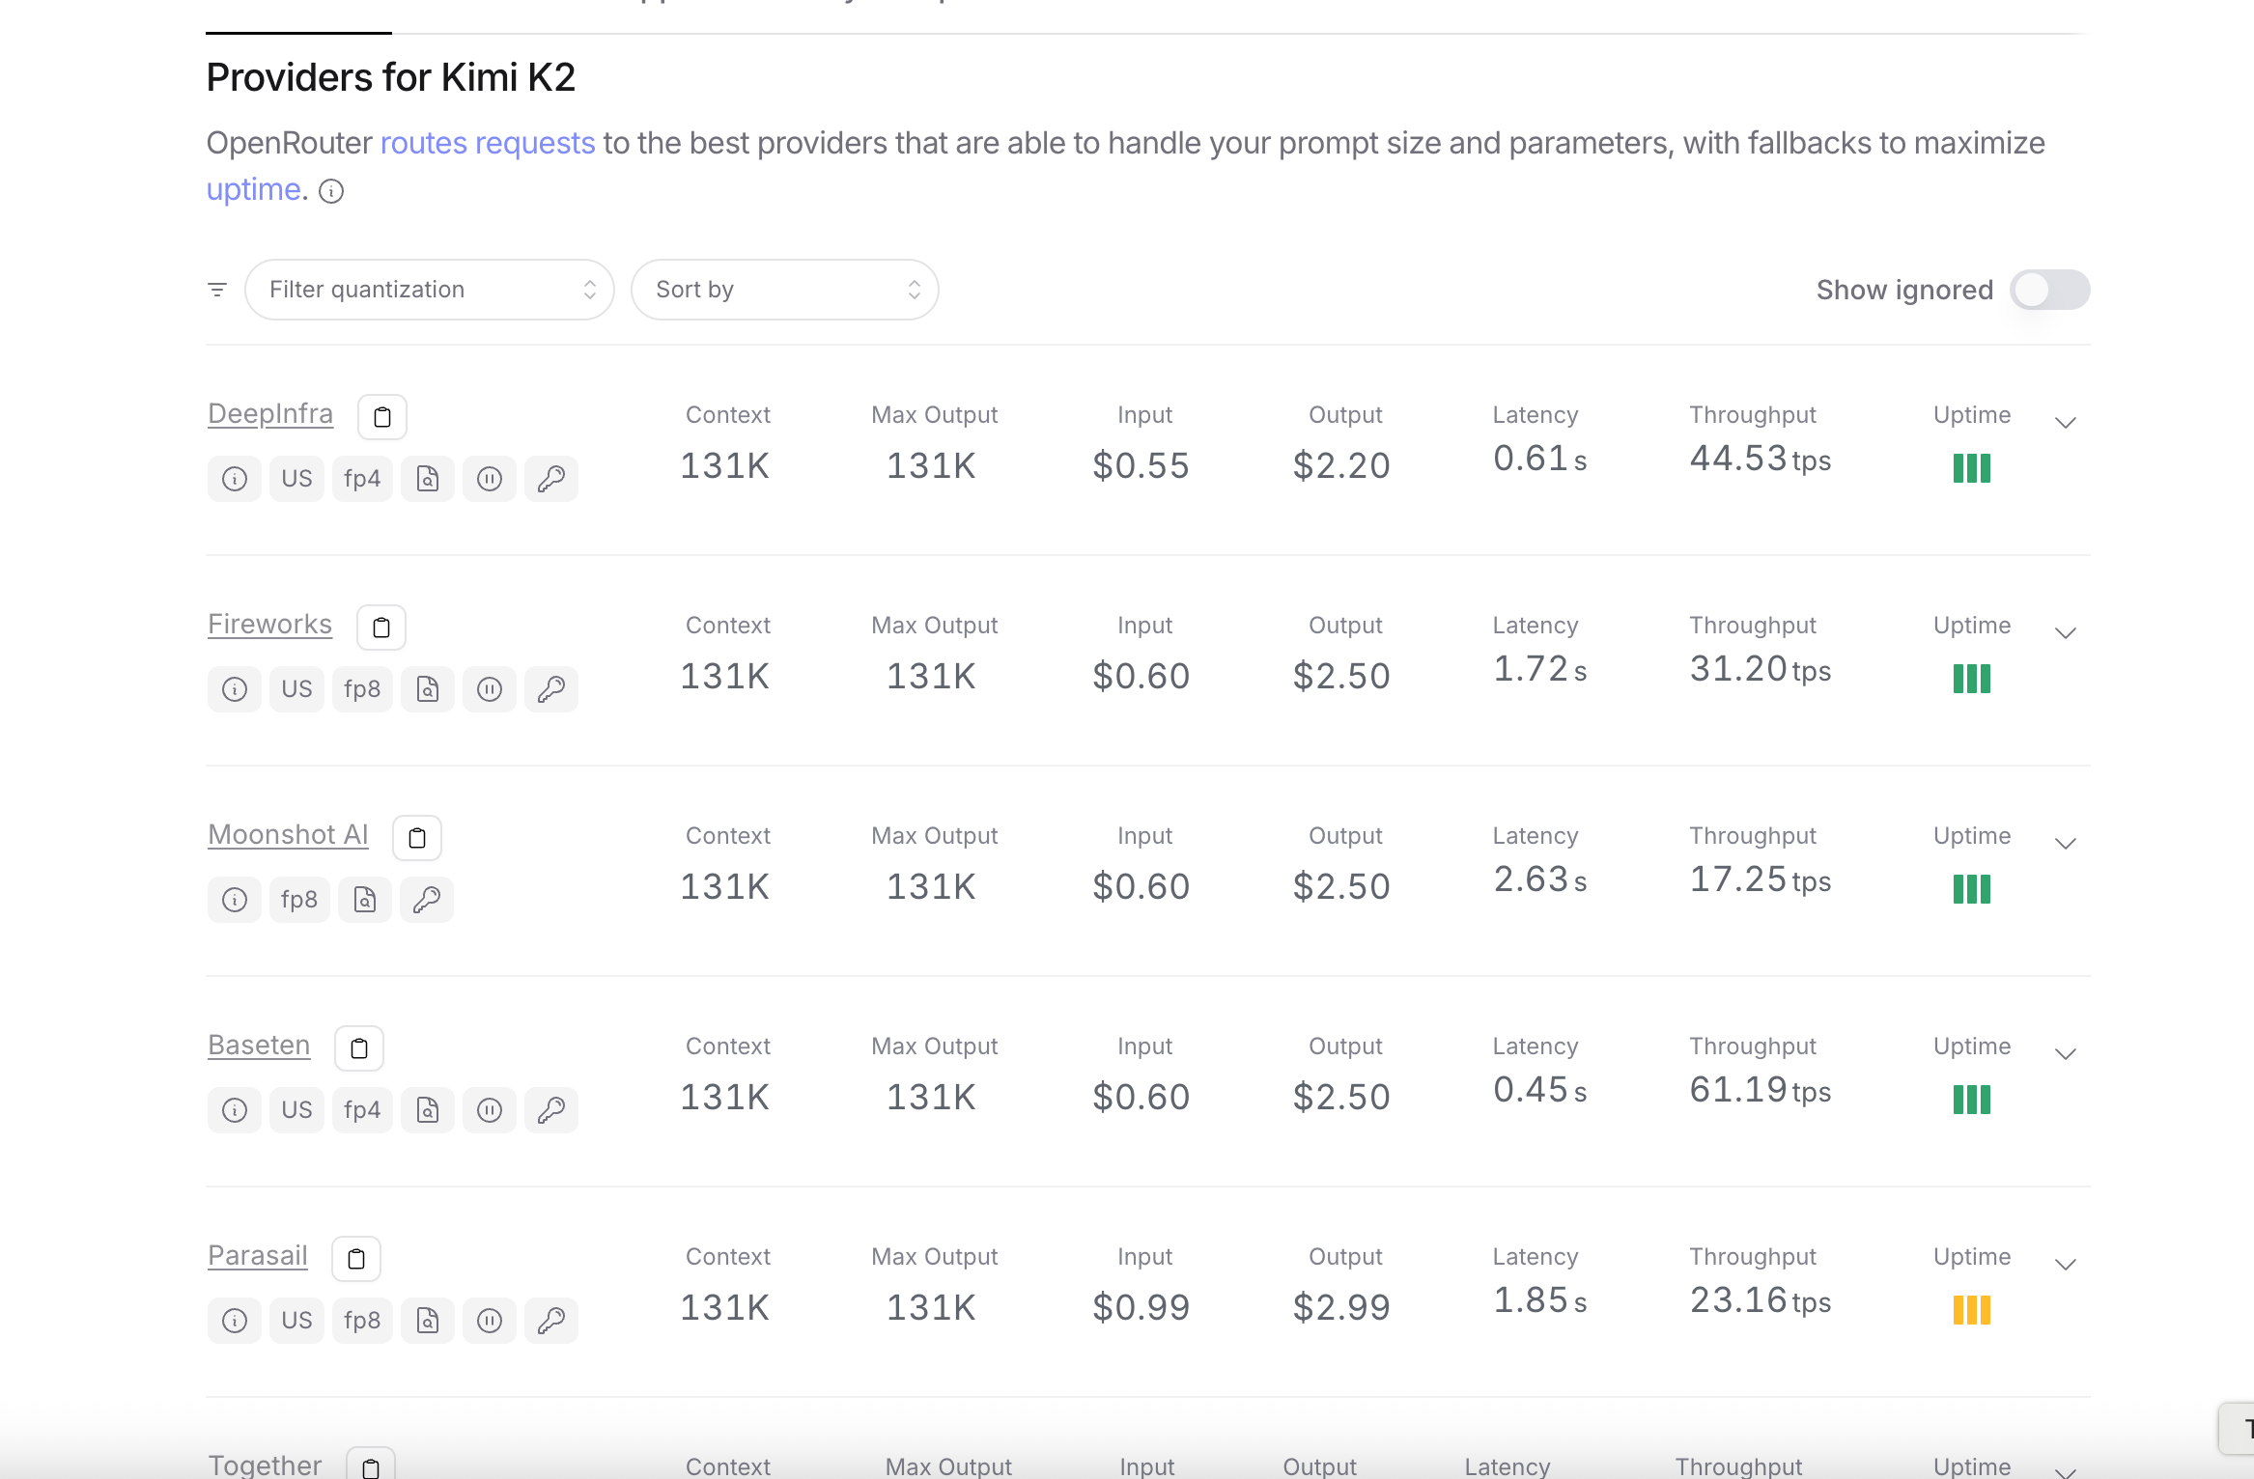Open the Fireworks provider link

(x=269, y=625)
